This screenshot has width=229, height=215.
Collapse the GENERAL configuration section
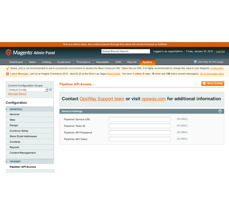(30, 109)
